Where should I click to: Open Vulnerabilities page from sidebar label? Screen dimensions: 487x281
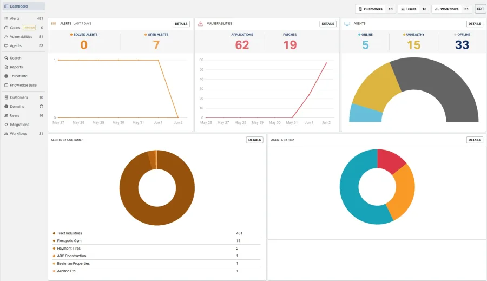(21, 37)
